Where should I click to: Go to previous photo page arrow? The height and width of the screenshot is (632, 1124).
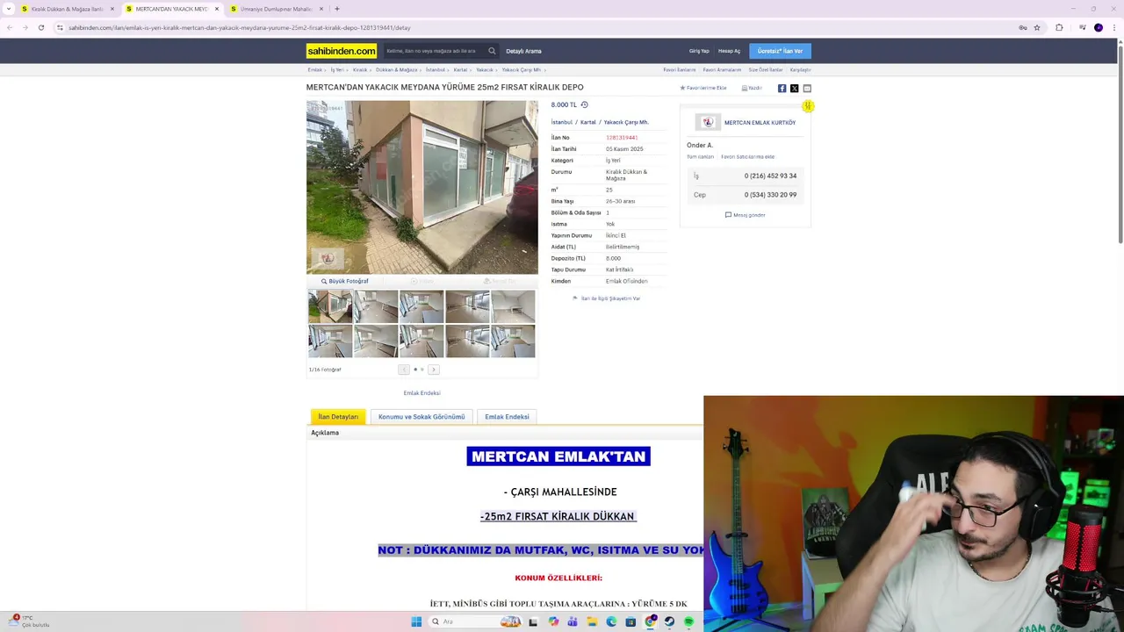coord(404,370)
